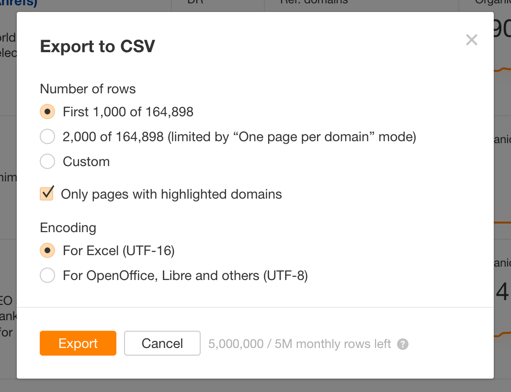The height and width of the screenshot is (392, 511).
Task: Click the "One page per domain" mode label text
Action: coord(239,137)
